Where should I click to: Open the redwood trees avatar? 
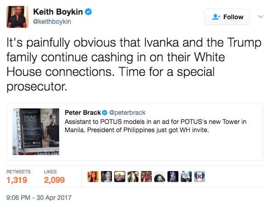click(x=133, y=177)
